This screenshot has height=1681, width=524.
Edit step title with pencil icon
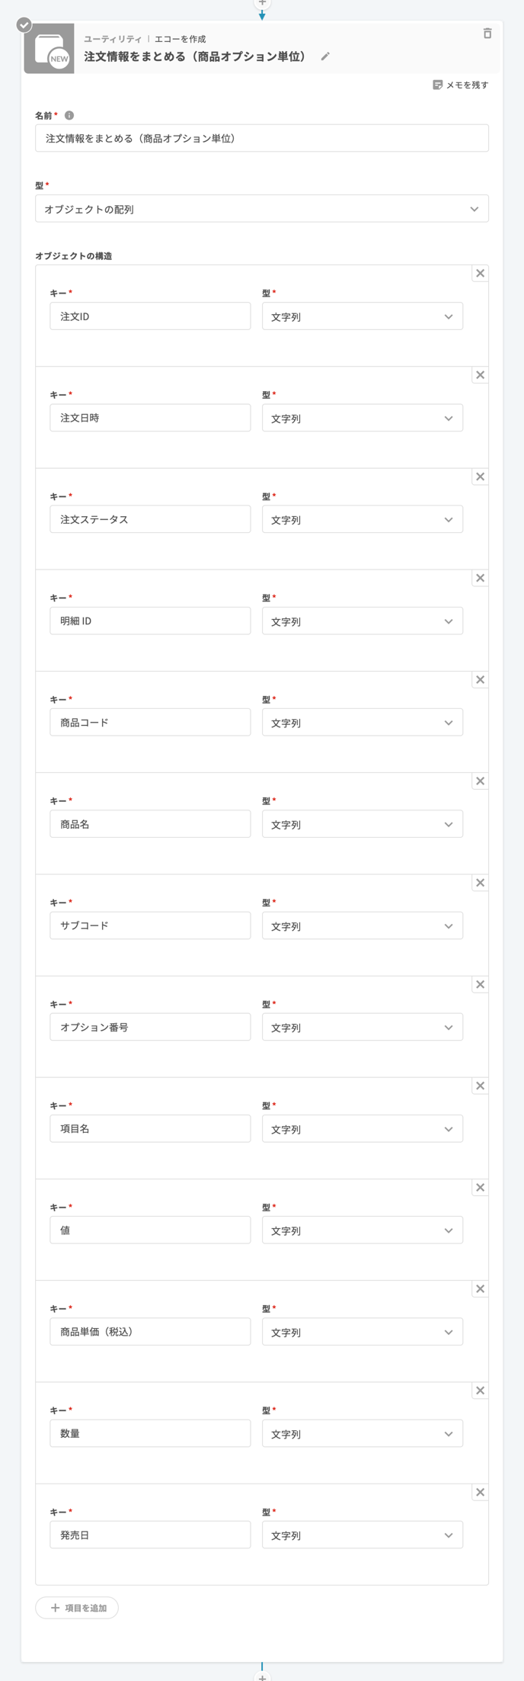325,56
